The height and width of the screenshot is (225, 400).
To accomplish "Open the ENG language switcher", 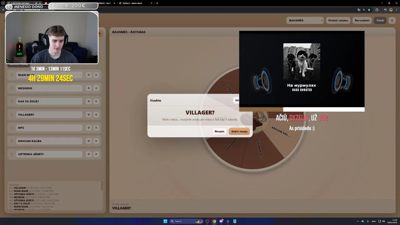I will [374, 221].
